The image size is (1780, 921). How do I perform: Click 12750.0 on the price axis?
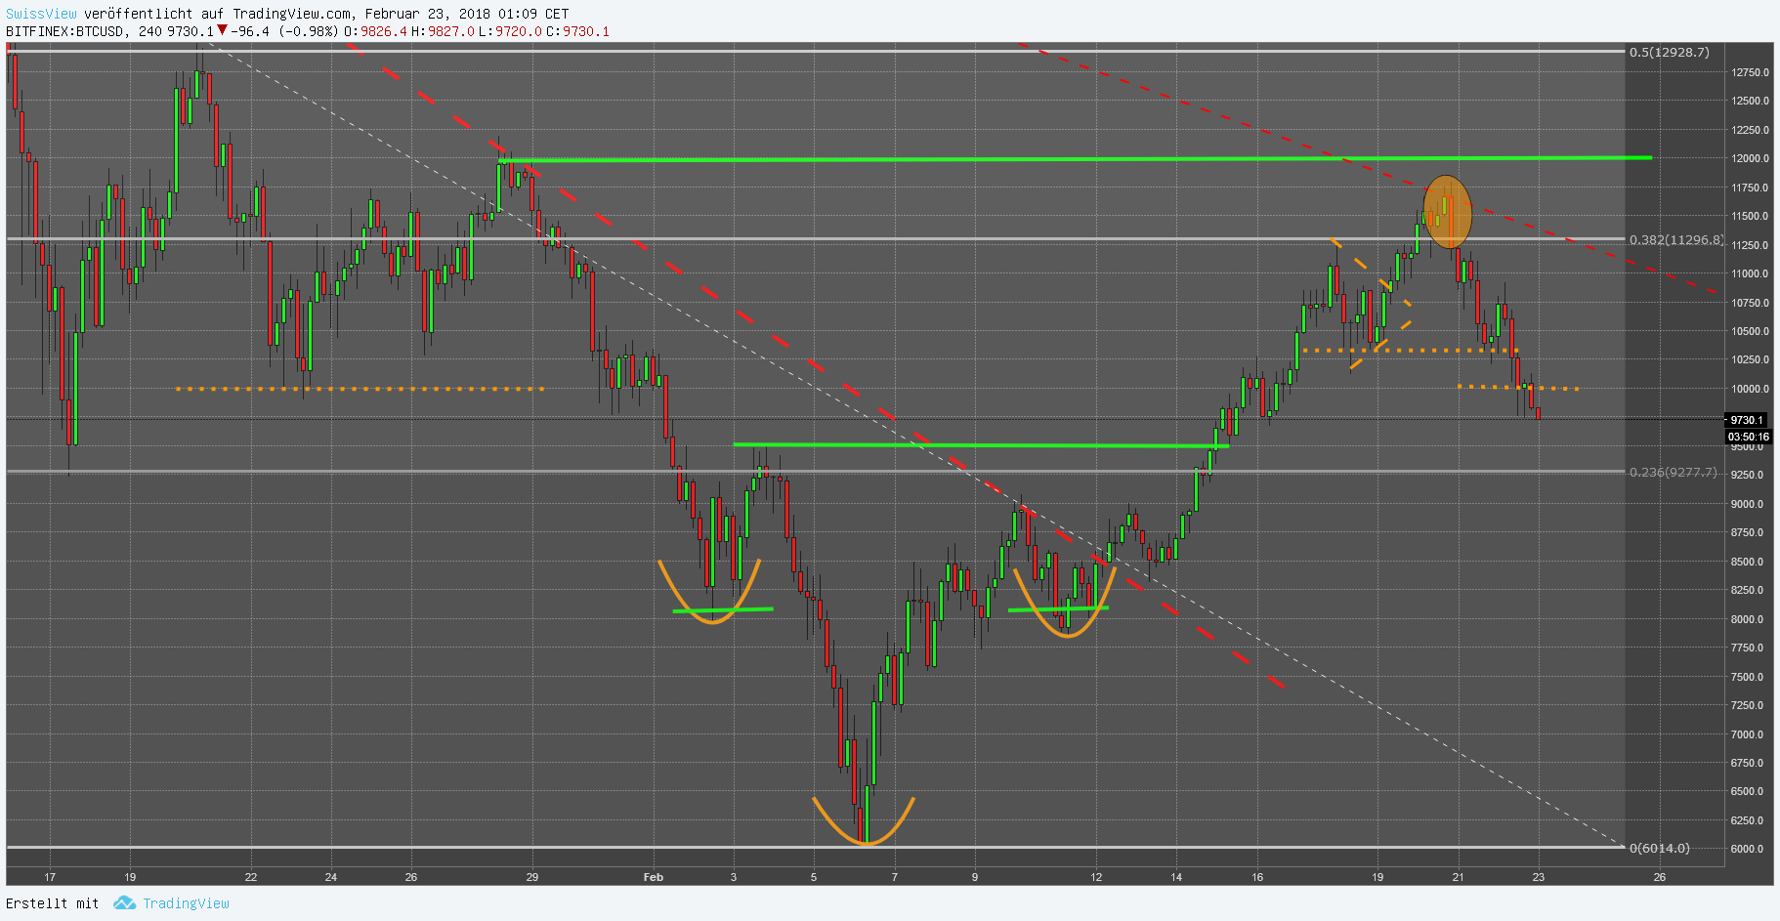[x=1750, y=72]
